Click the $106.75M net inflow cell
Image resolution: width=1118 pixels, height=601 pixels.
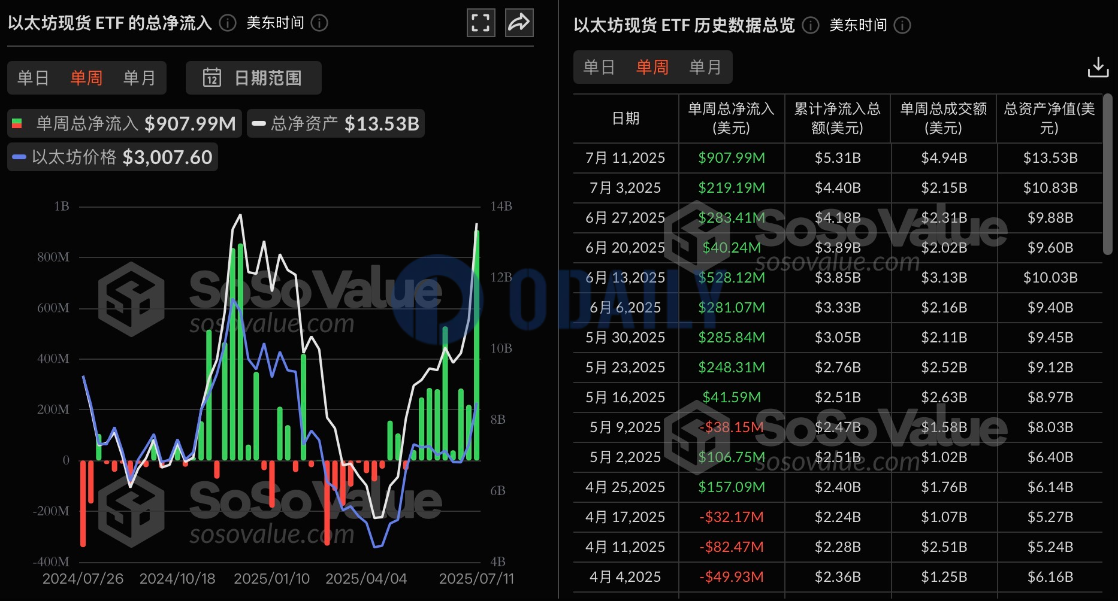(732, 457)
